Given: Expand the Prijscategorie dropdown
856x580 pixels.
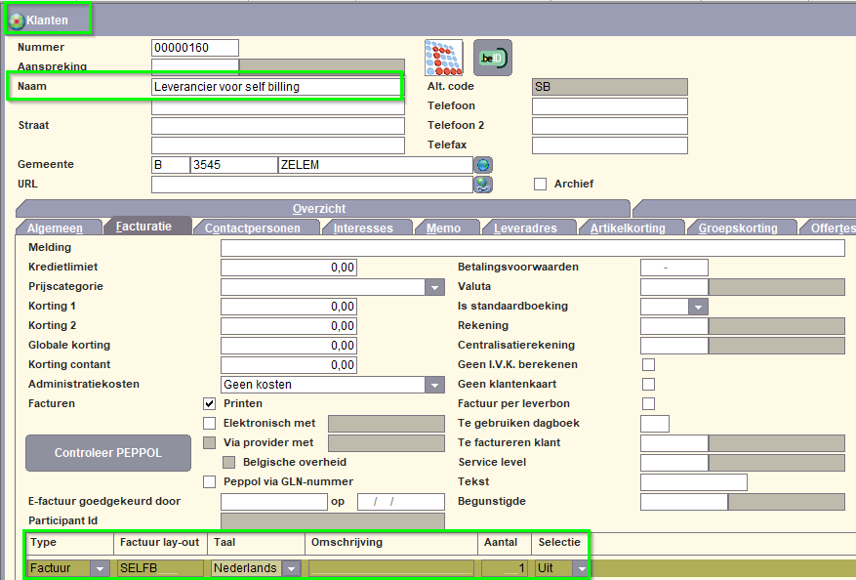Looking at the screenshot, I should (434, 287).
